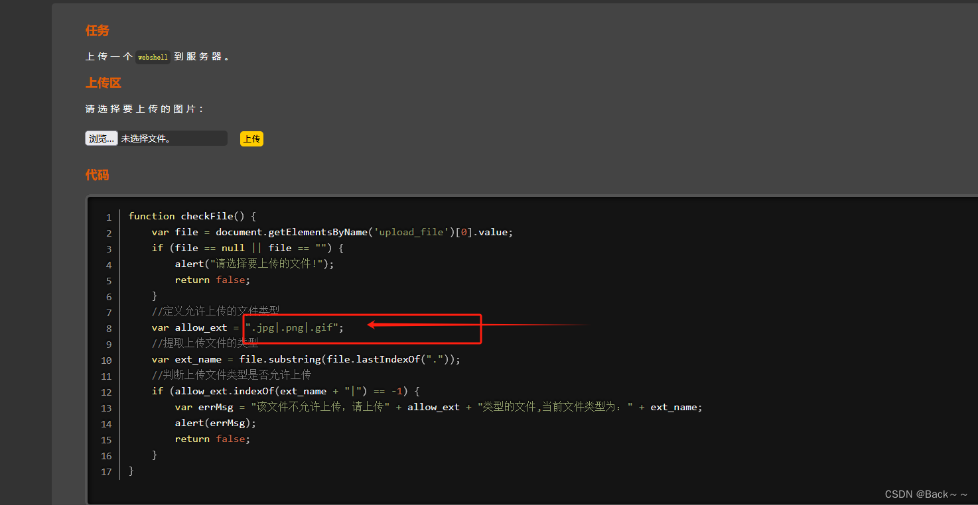Click line number 12 in code gutter
The height and width of the screenshot is (505, 978).
click(107, 392)
